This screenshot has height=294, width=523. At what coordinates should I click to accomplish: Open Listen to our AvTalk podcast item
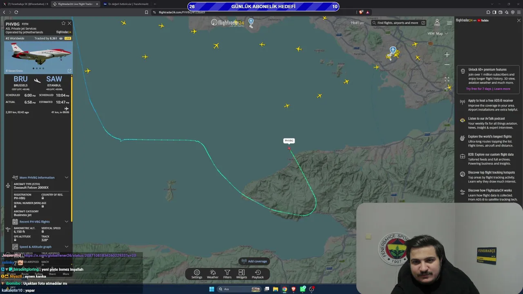coord(489,123)
